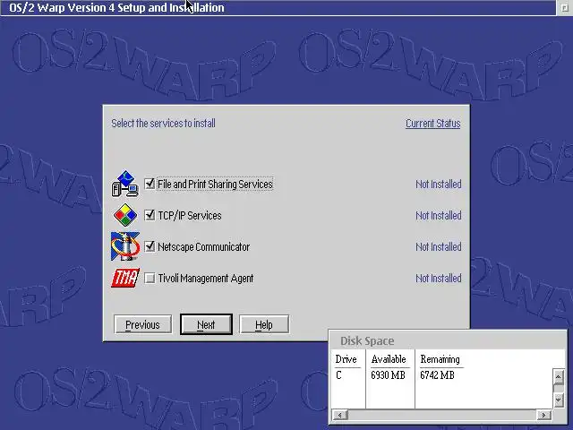Click the Tivoli TMA red icon
The image size is (573, 430).
tap(125, 278)
